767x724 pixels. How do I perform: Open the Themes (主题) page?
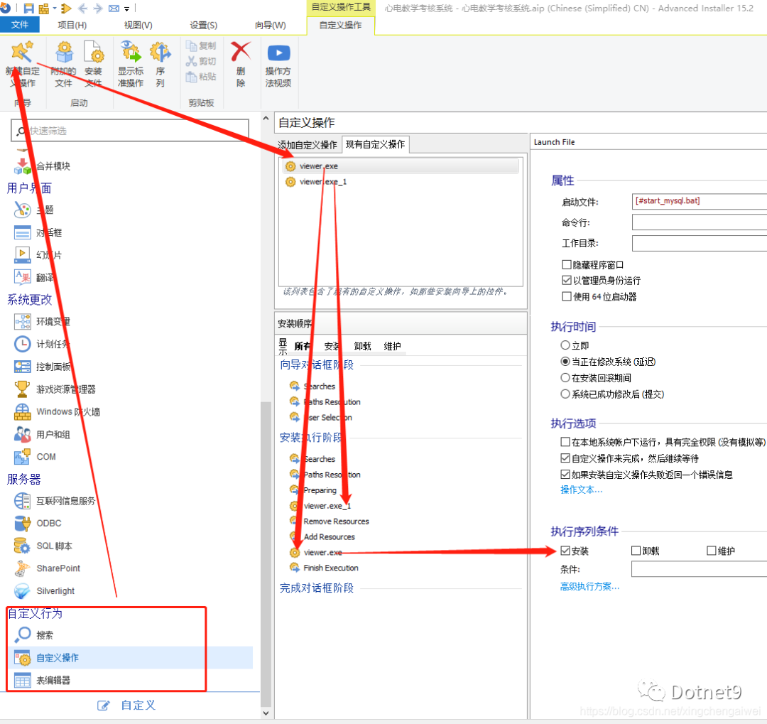34,210
